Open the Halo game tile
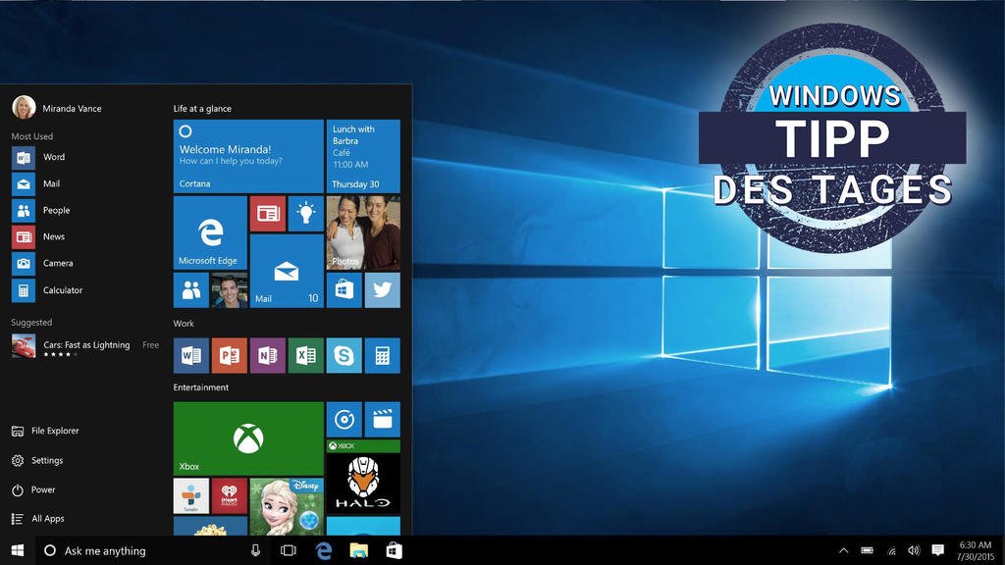The image size is (1005, 565). (363, 478)
